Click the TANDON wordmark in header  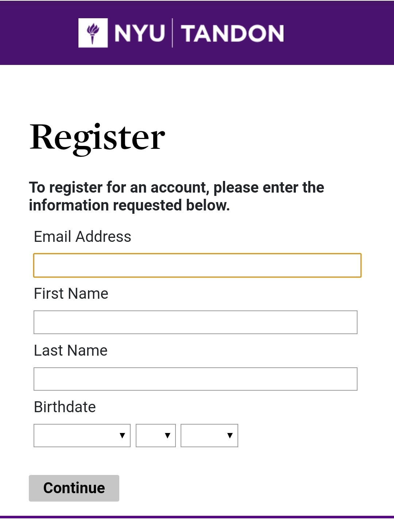pos(232,33)
